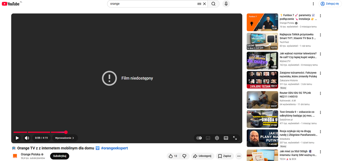Open options menu for Funbox 7 video
The width and height of the screenshot is (344, 161).
[320, 15]
